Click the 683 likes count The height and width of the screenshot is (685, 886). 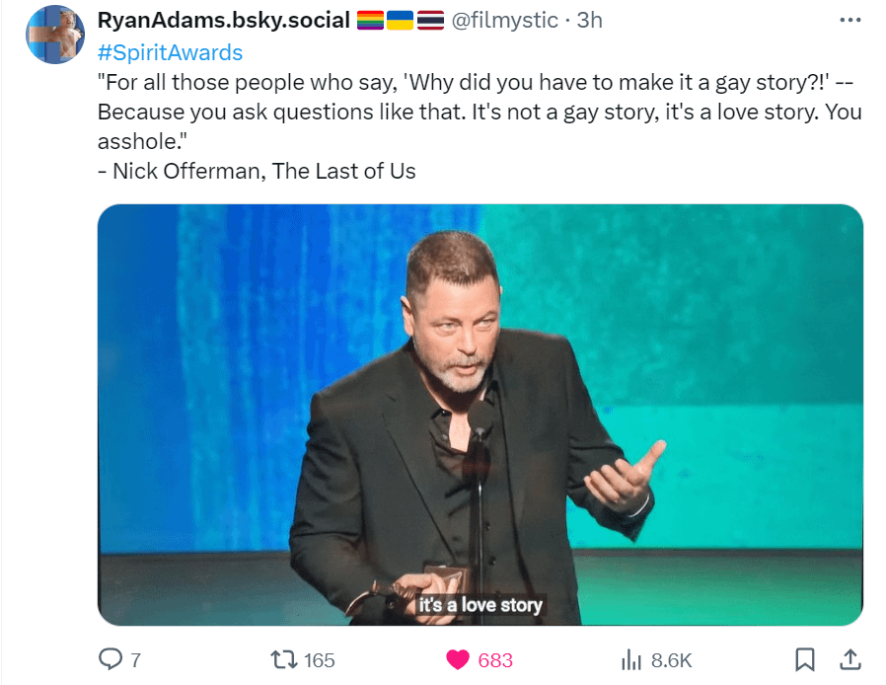coord(495,660)
